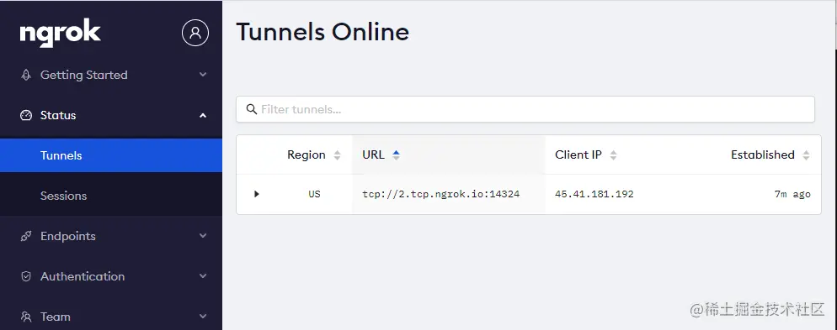Click the Endpoints plug icon

click(25, 236)
